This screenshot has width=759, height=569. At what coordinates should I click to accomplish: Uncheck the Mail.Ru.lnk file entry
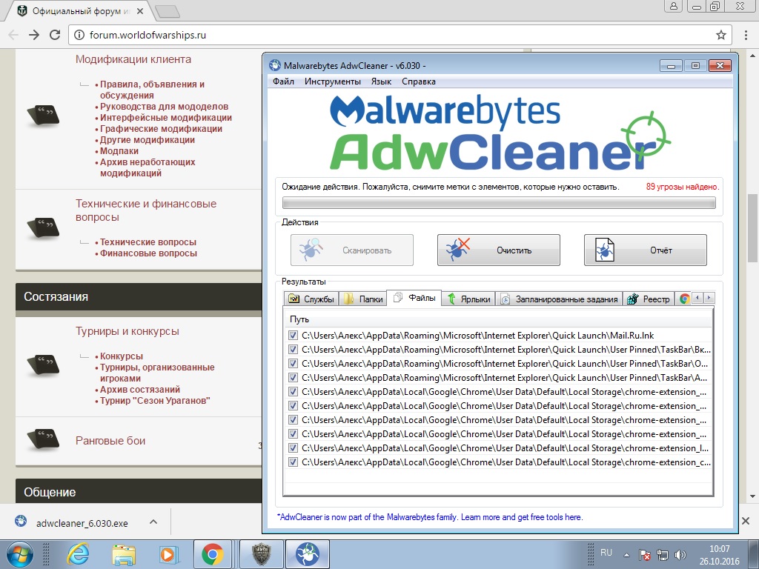(x=293, y=336)
